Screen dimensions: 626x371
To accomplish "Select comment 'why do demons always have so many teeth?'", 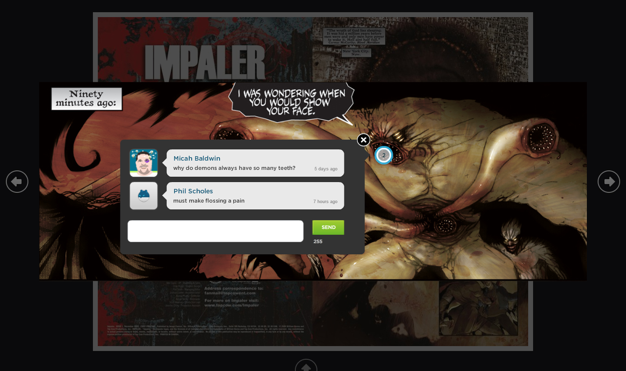I will 234,168.
